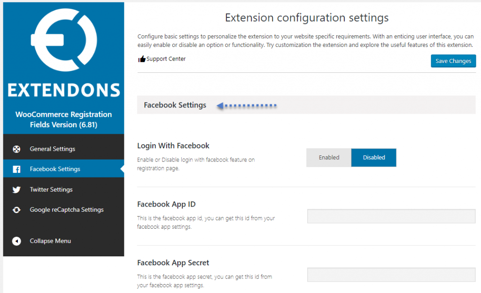481x293 pixels.
Task: Click the General Settings globe icon
Action: [16, 149]
